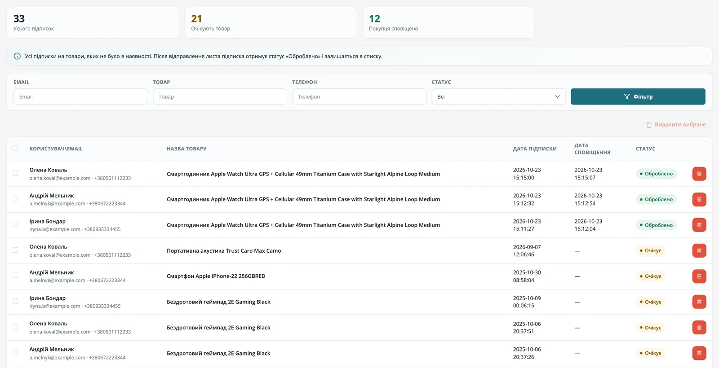
Task: Delete Андрій Мельник's Apple Watch subscription row
Action: (699, 199)
